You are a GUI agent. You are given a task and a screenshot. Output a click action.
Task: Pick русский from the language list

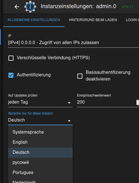point(40,163)
